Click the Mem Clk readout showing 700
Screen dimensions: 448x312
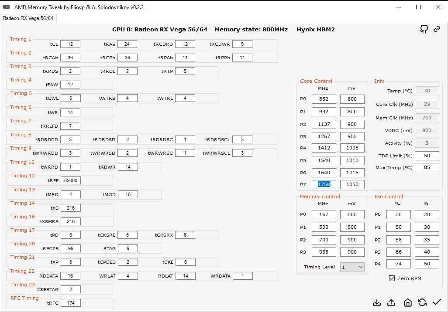click(x=427, y=118)
